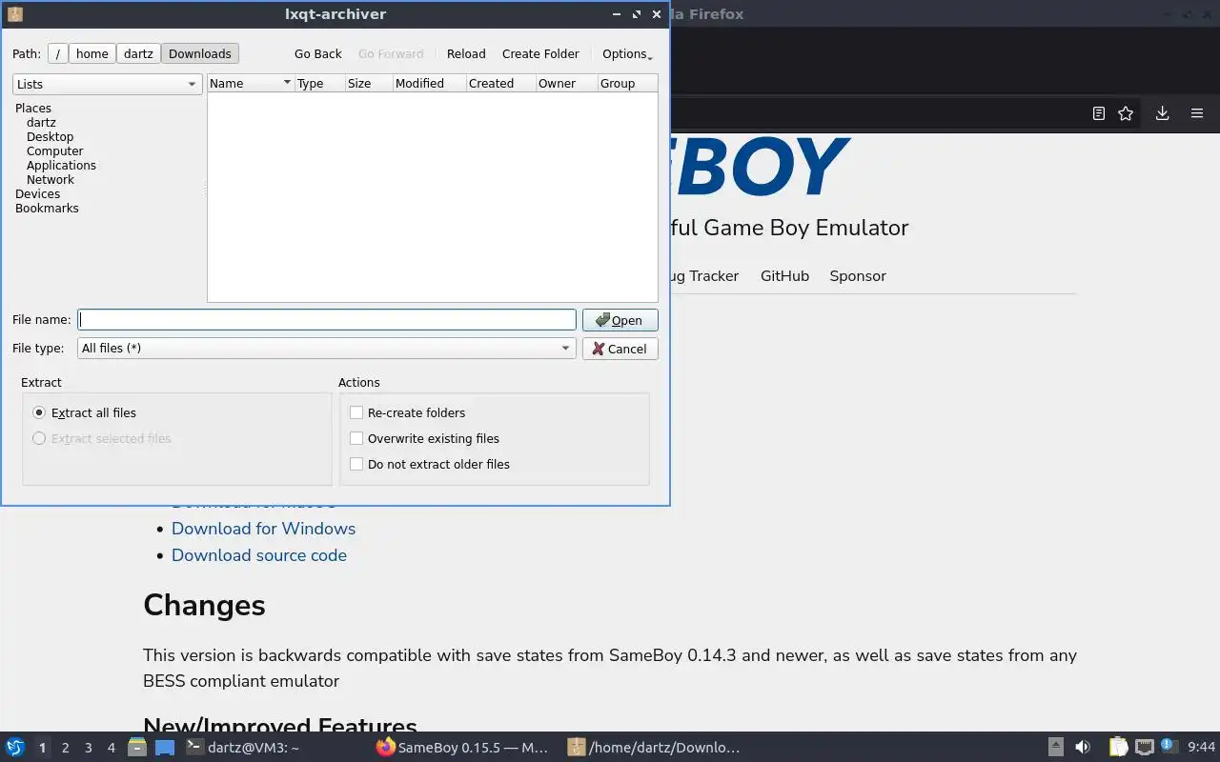Image resolution: width=1220 pixels, height=762 pixels.
Task: Click Download for Windows link
Action: point(263,529)
